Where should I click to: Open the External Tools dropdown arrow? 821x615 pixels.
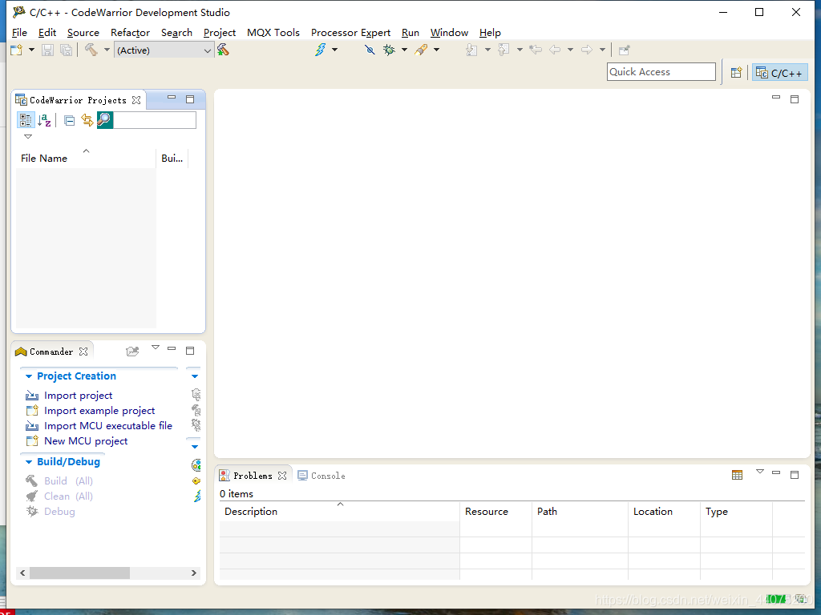[x=437, y=50]
